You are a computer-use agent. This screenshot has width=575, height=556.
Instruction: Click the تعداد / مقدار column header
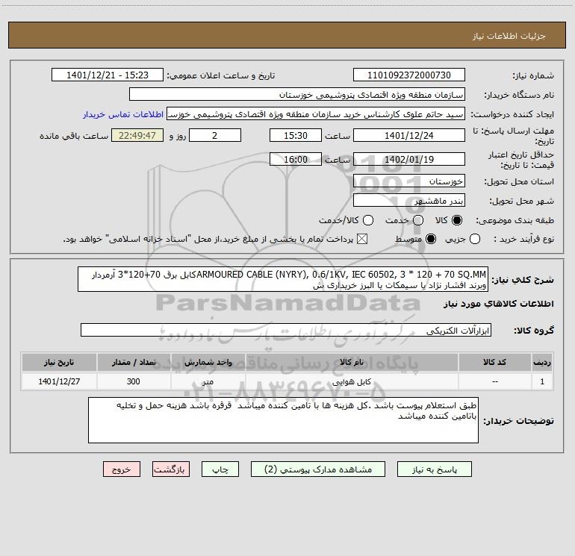click(134, 362)
